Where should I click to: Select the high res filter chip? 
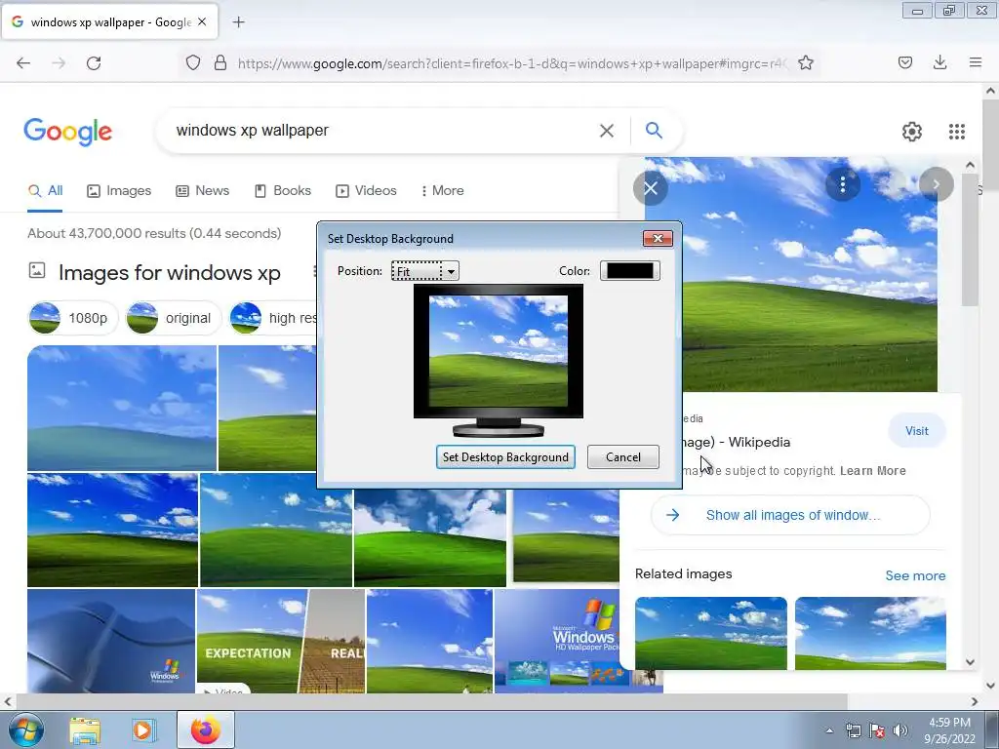tap(273, 318)
